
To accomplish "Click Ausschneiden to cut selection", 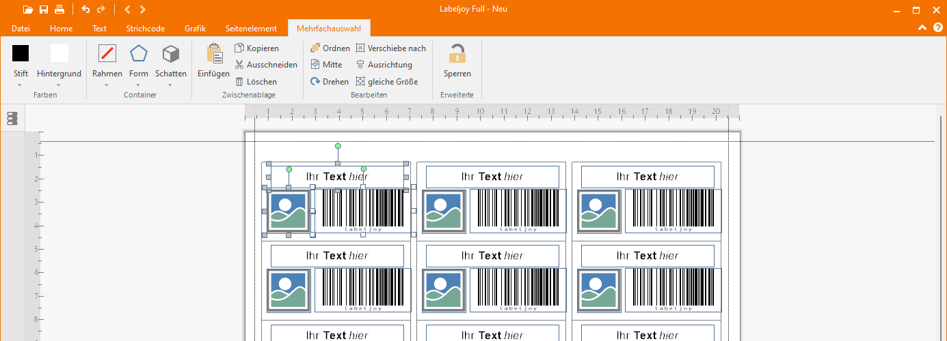I will pos(266,65).
